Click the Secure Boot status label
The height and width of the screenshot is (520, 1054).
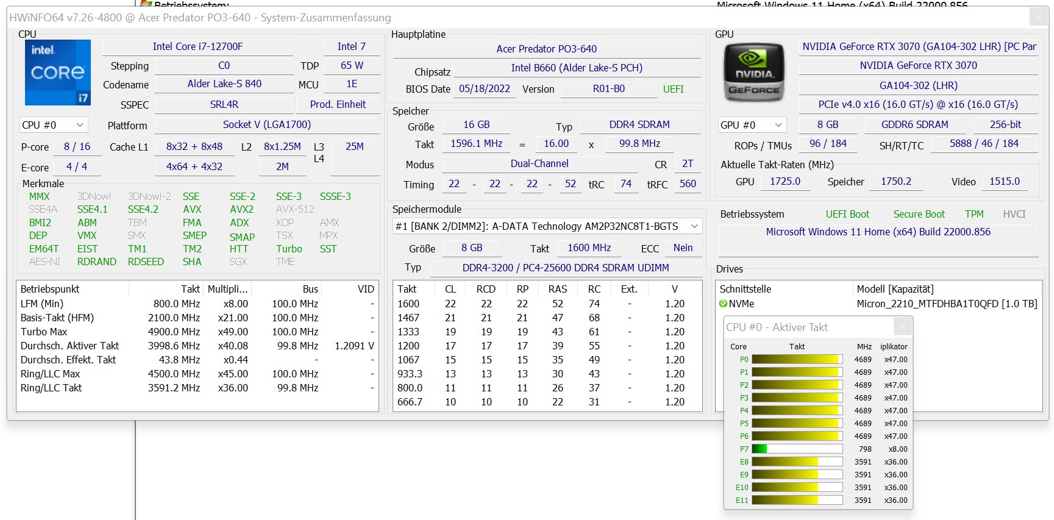(919, 215)
